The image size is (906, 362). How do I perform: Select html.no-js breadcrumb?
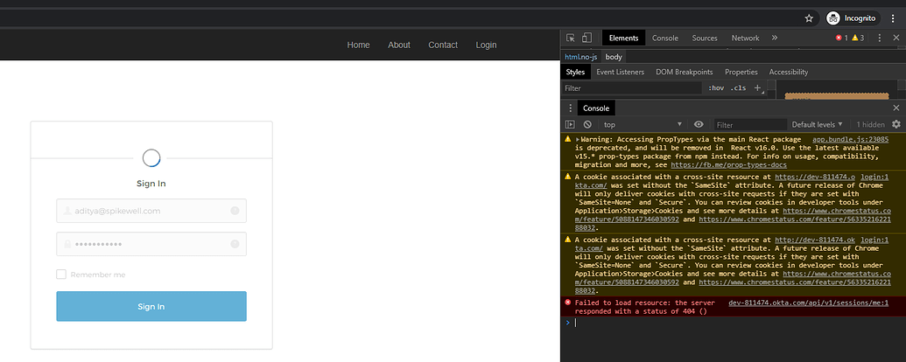pos(580,57)
